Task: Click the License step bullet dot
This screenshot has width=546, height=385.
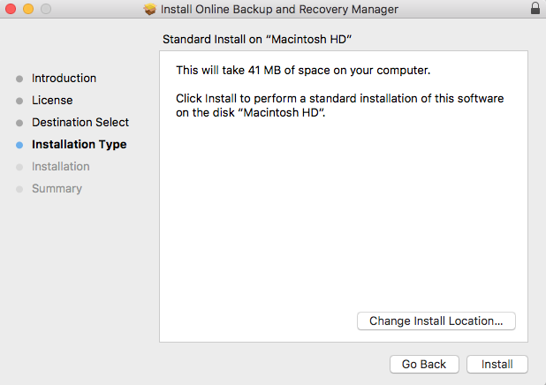Action: click(x=19, y=101)
